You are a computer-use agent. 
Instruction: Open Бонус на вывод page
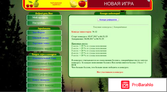44,69
